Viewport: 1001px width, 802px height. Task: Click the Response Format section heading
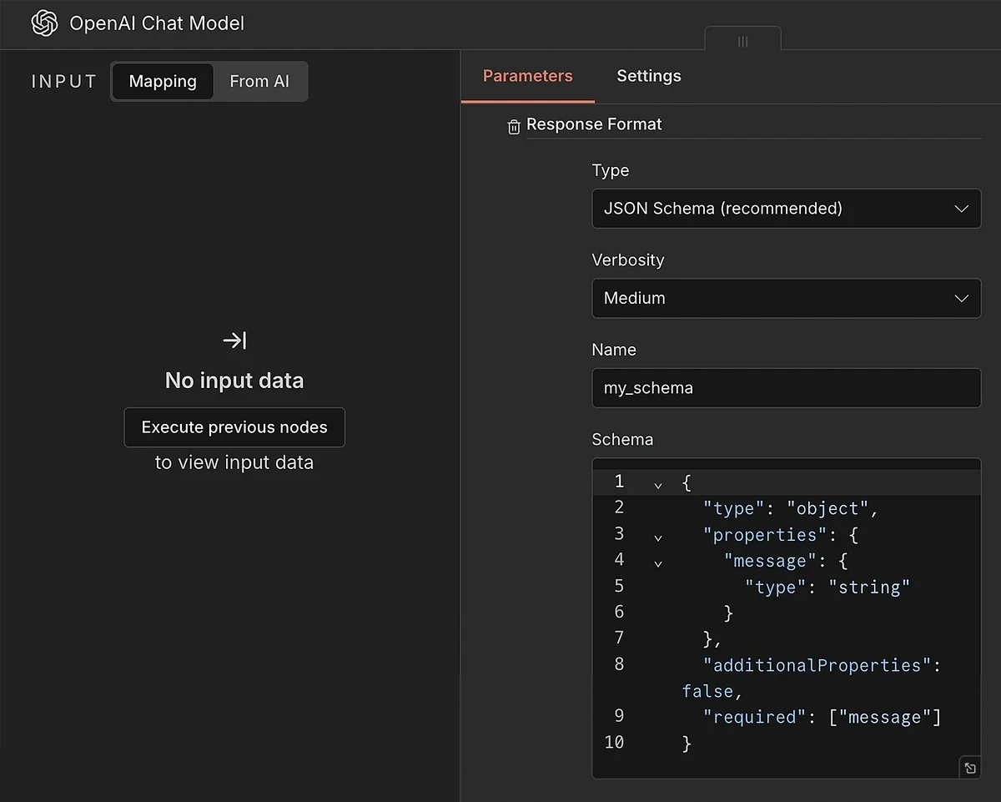coord(594,124)
